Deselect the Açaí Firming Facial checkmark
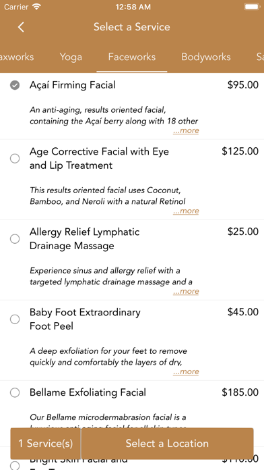The height and width of the screenshot is (470, 264). pos(15,86)
